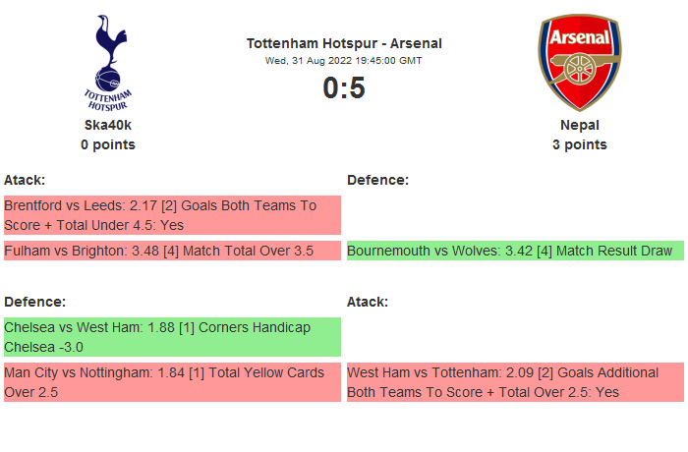Image resolution: width=688 pixels, height=452 pixels.
Task: Open the Fulham vs Brighton bet row
Action: pyautogui.click(x=172, y=251)
